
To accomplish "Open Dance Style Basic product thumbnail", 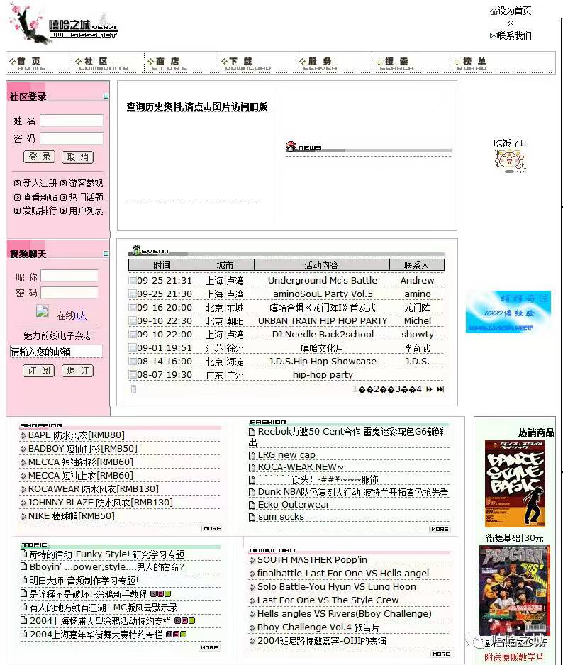I will click(x=515, y=484).
